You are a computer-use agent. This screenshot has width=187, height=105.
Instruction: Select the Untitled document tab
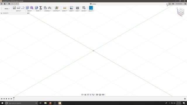(x=93, y=4)
